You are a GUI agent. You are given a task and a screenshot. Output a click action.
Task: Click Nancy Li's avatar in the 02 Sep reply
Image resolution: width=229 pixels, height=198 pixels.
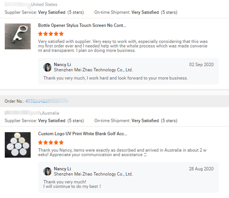pyautogui.click(x=47, y=67)
